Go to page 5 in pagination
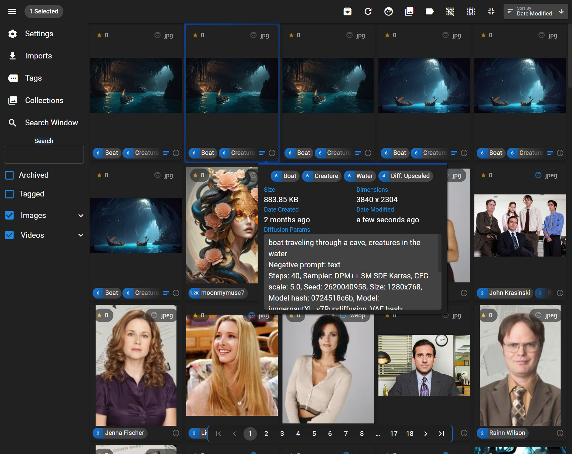Image resolution: width=572 pixels, height=454 pixels. 314,434
